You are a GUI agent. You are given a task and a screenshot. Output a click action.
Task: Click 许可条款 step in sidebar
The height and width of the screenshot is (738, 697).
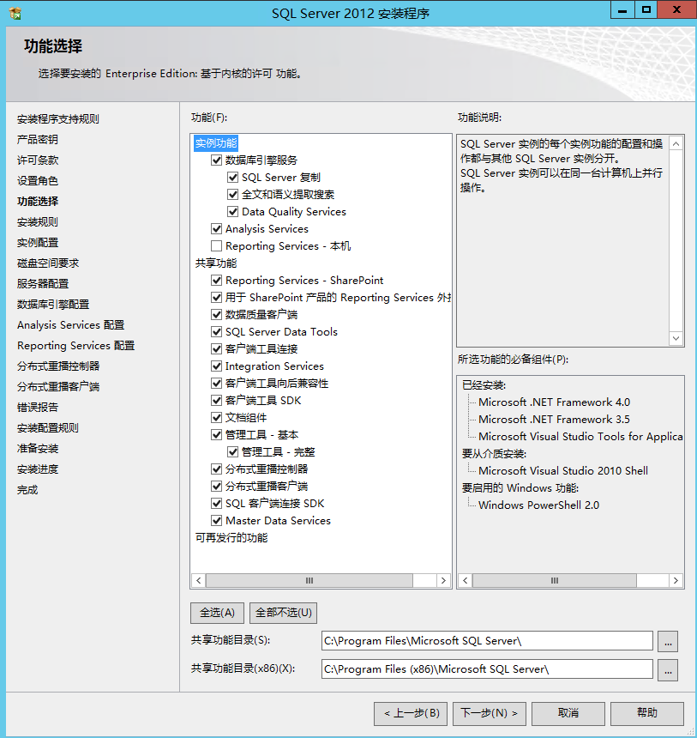(38, 160)
